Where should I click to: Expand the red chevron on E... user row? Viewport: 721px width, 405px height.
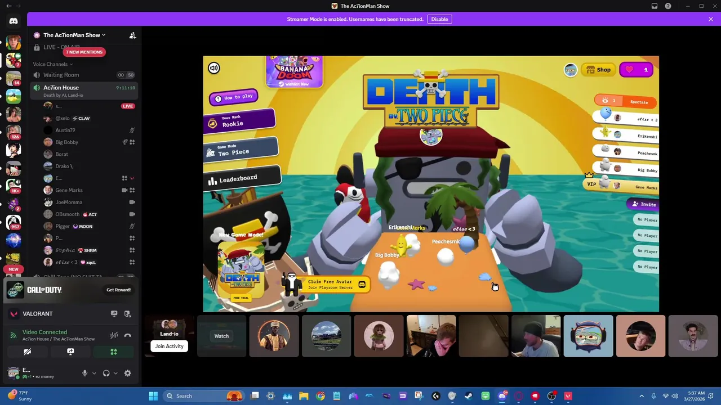(x=132, y=178)
